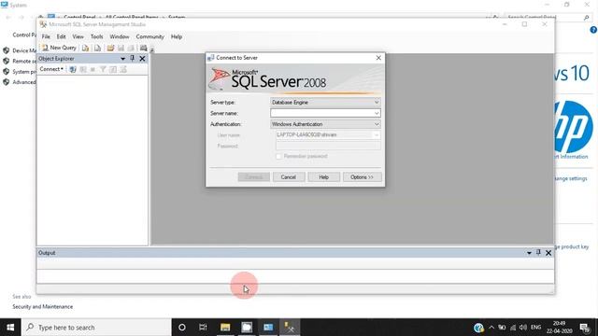Open the Window menu
Image resolution: width=598 pixels, height=336 pixels.
click(120, 36)
